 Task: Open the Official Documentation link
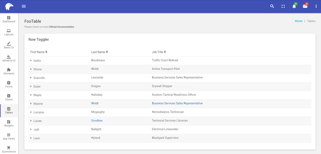point(62,27)
